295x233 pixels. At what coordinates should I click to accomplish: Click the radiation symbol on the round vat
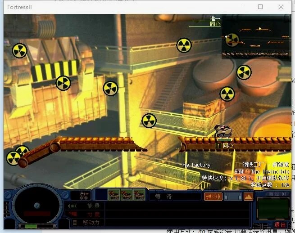click(x=244, y=72)
